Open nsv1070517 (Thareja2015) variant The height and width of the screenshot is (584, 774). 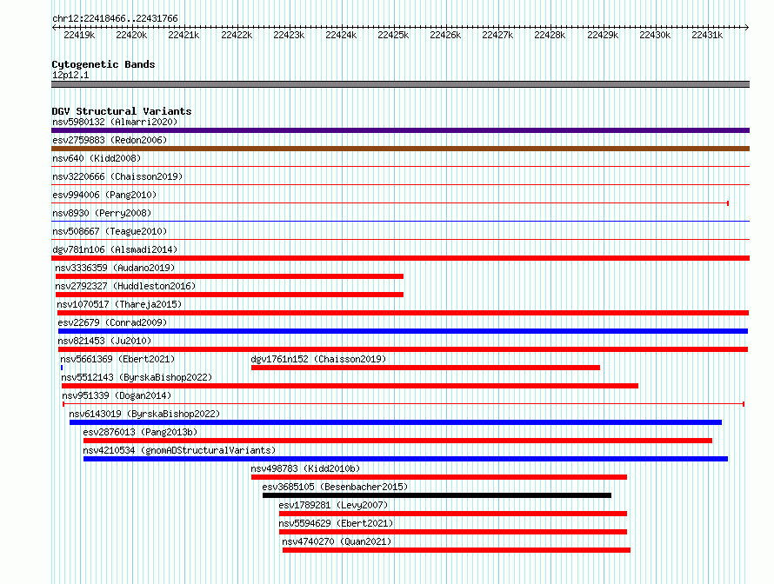(119, 304)
